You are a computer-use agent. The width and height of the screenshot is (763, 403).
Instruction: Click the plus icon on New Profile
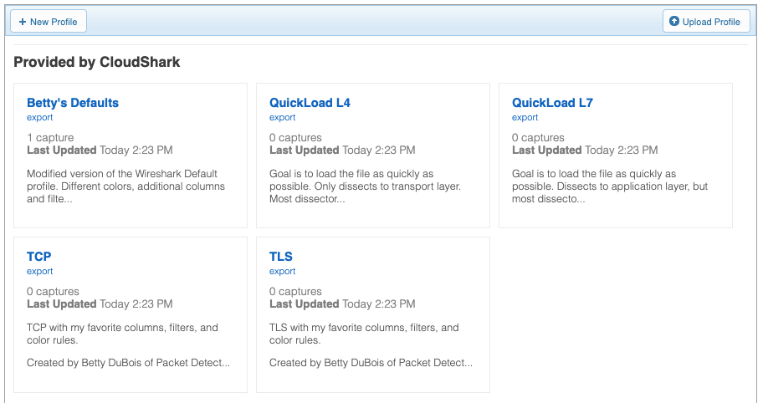click(x=23, y=22)
